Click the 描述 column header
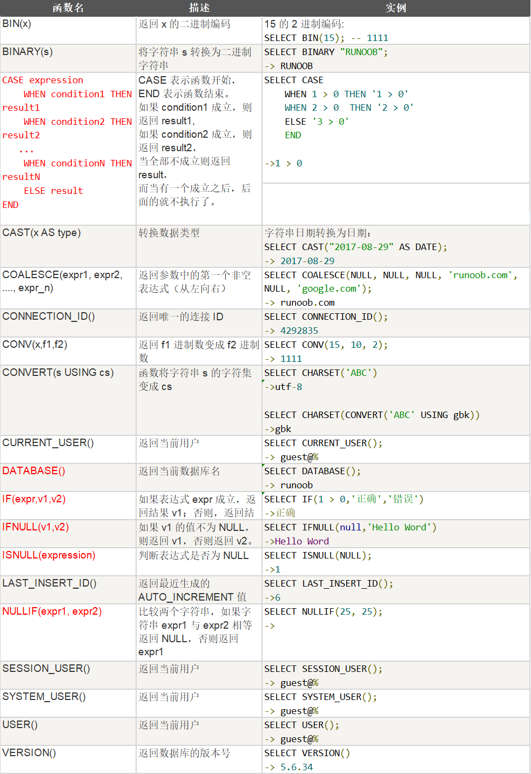This screenshot has width=531, height=774. tap(199, 8)
